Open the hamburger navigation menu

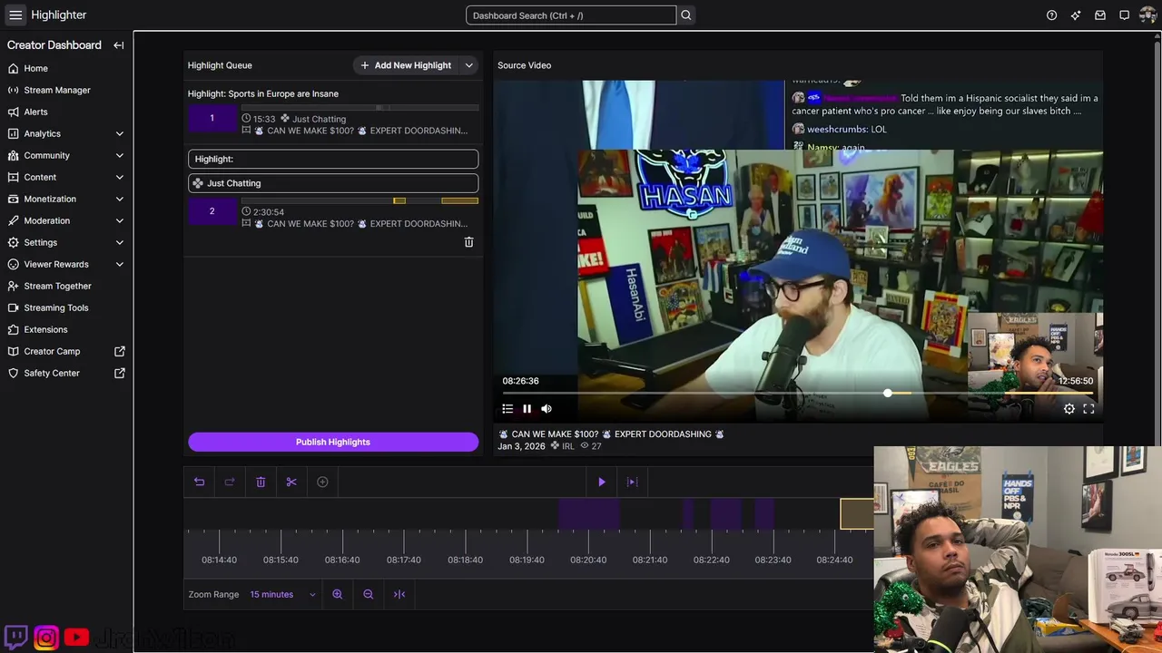pos(15,15)
